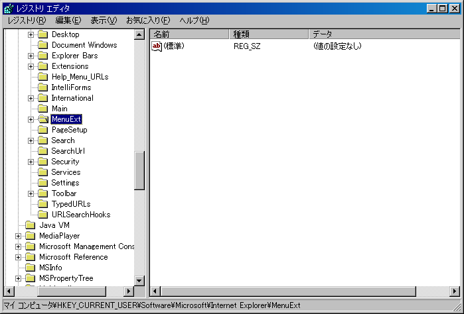This screenshot has height=314, width=464.
Task: Select the Main key label
Action: (60, 109)
